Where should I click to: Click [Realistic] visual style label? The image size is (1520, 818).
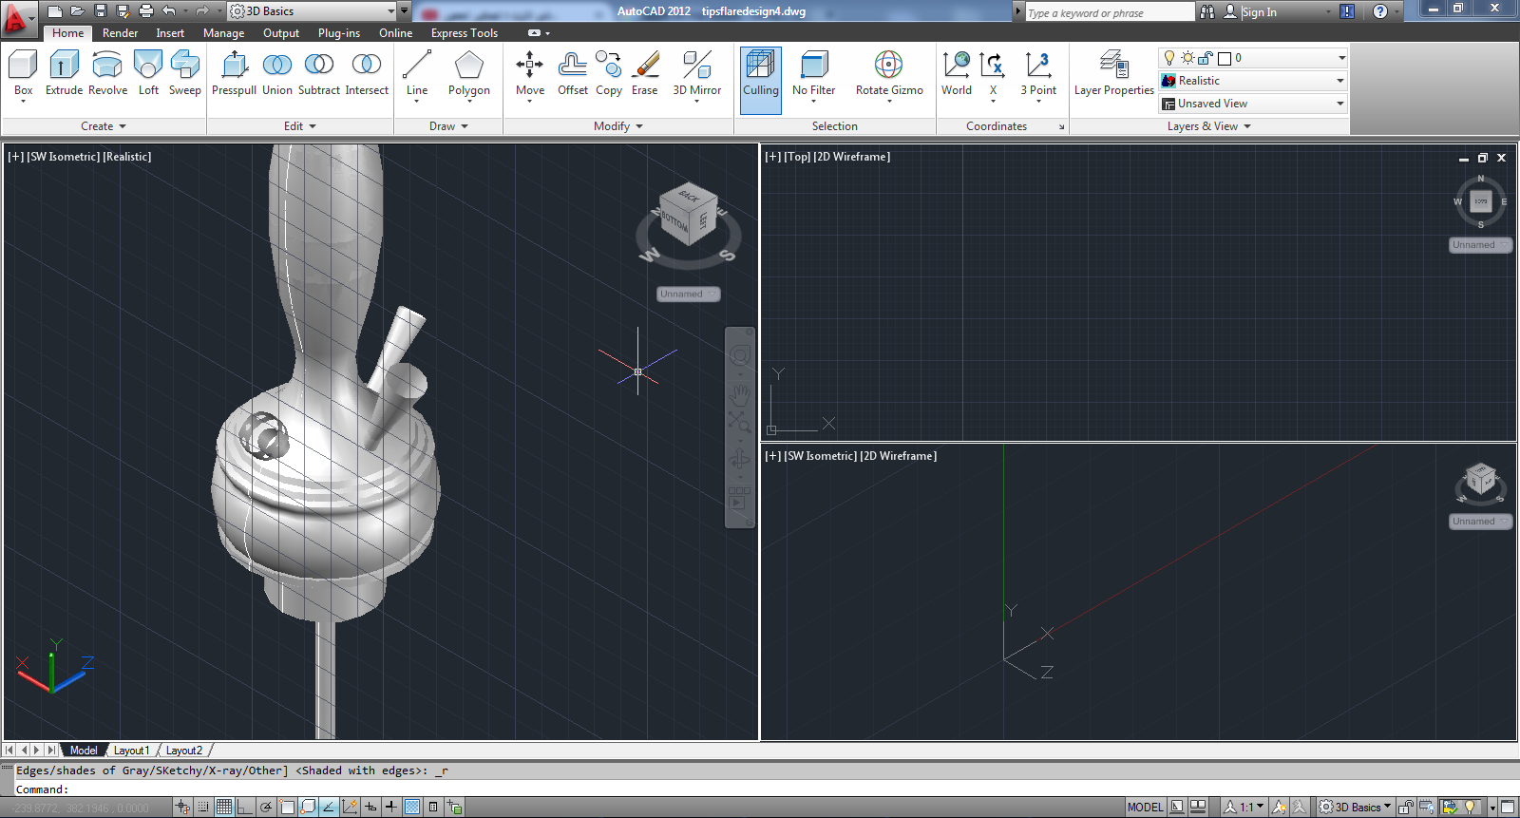pos(127,157)
